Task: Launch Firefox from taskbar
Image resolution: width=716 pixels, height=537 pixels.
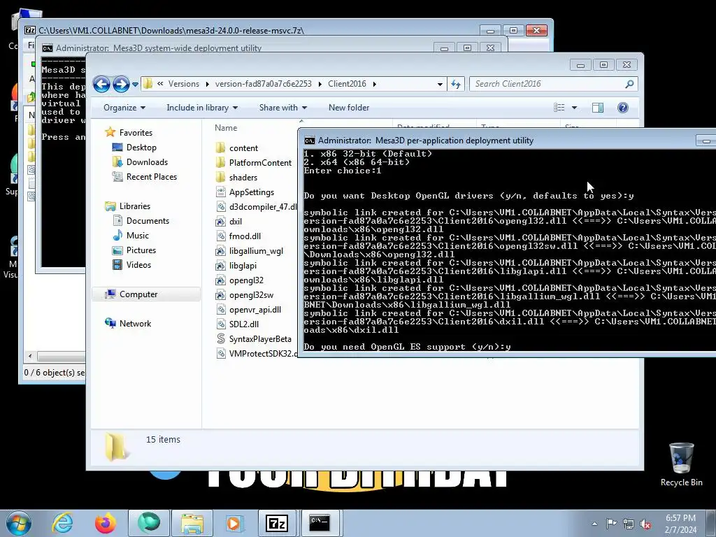Action: pos(106,523)
